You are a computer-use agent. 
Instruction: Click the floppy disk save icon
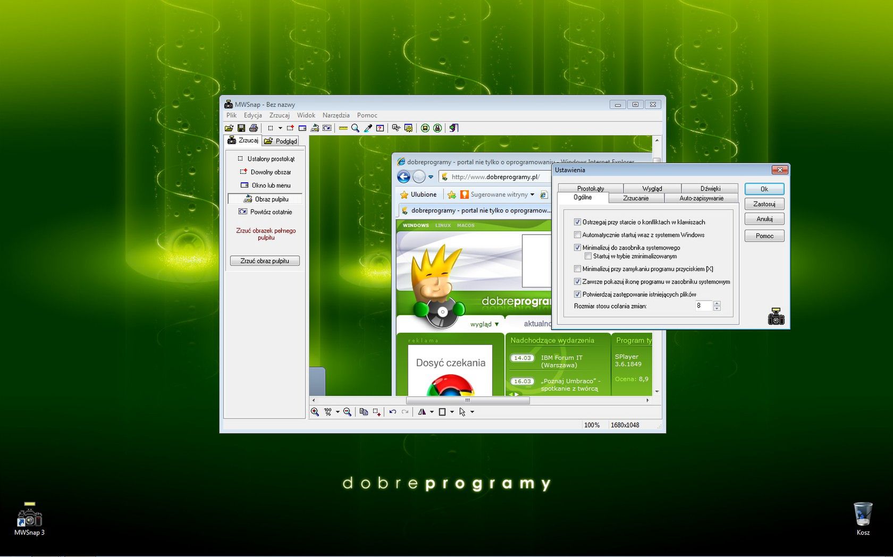click(241, 128)
